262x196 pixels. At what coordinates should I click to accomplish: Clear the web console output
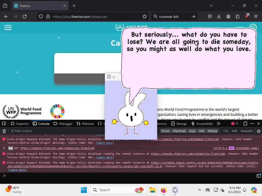4,131
